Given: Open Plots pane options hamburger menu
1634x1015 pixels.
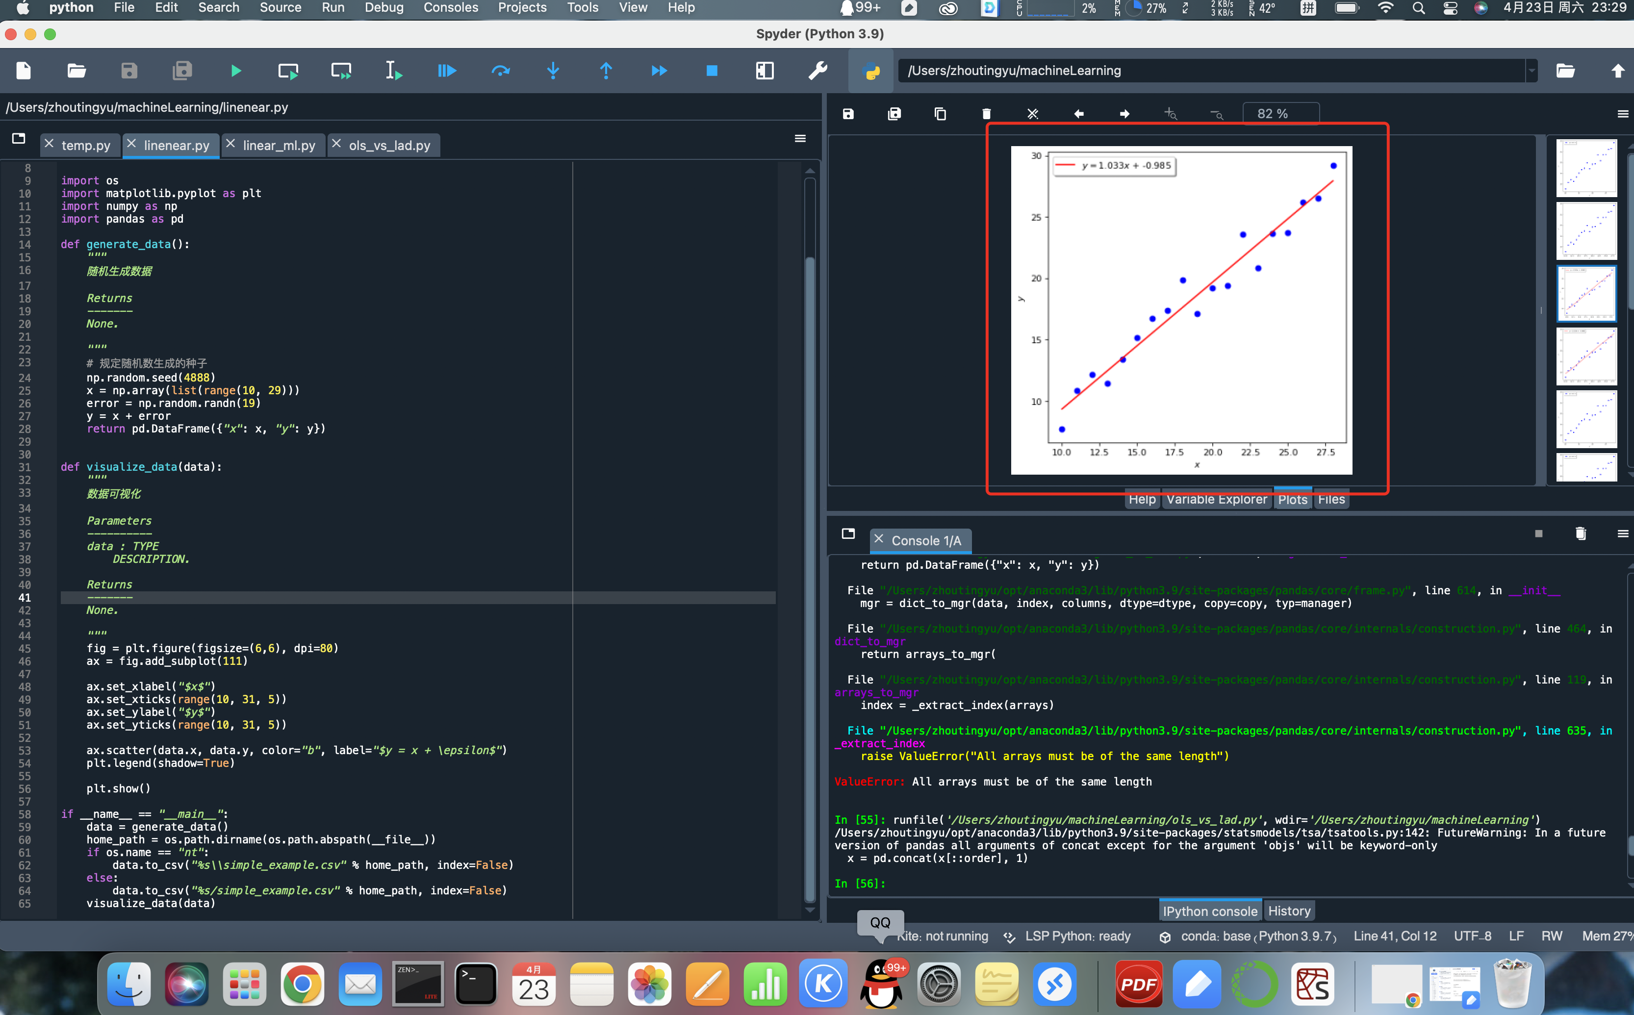Looking at the screenshot, I should [1623, 114].
